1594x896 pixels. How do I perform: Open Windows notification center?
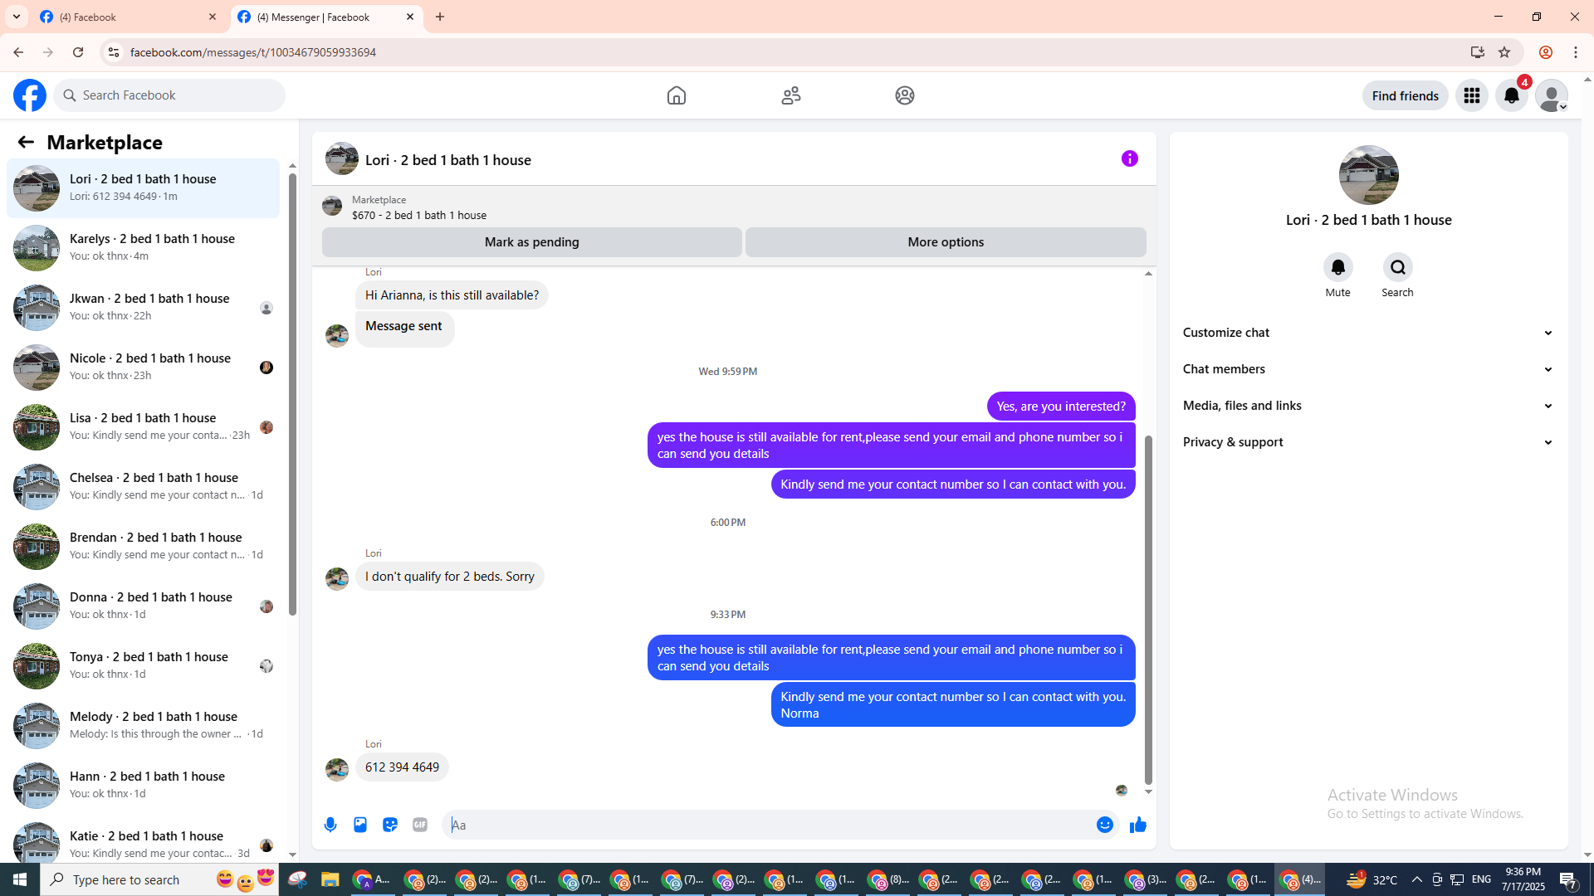click(x=1568, y=879)
